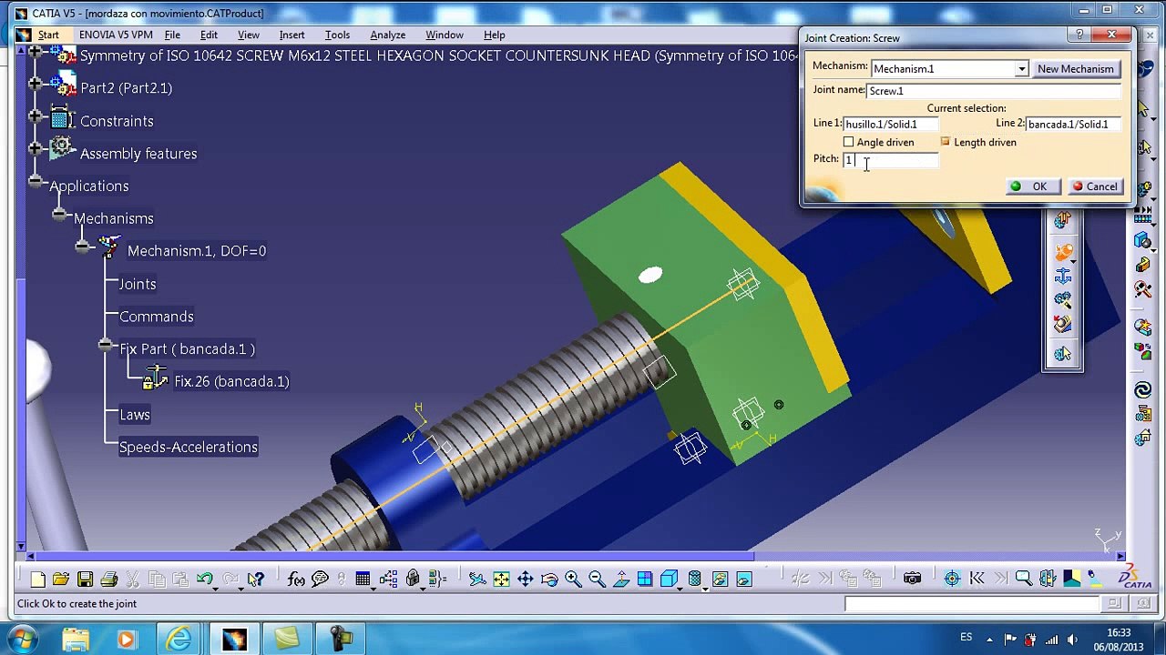This screenshot has width=1166, height=655.
Task: Click the orange joint creation icon
Action: click(x=1062, y=251)
